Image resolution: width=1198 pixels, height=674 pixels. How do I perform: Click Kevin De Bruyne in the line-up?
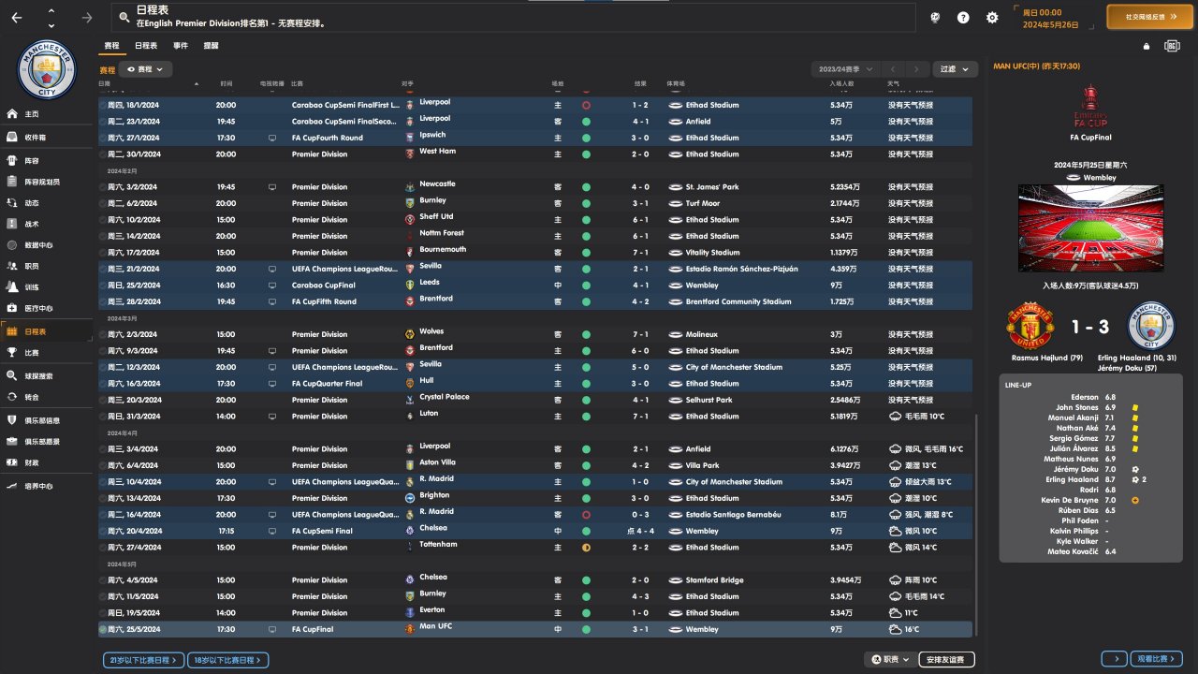tap(1071, 500)
